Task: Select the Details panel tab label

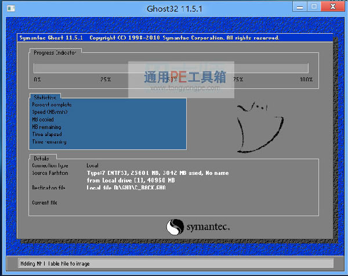Action: click(x=41, y=159)
